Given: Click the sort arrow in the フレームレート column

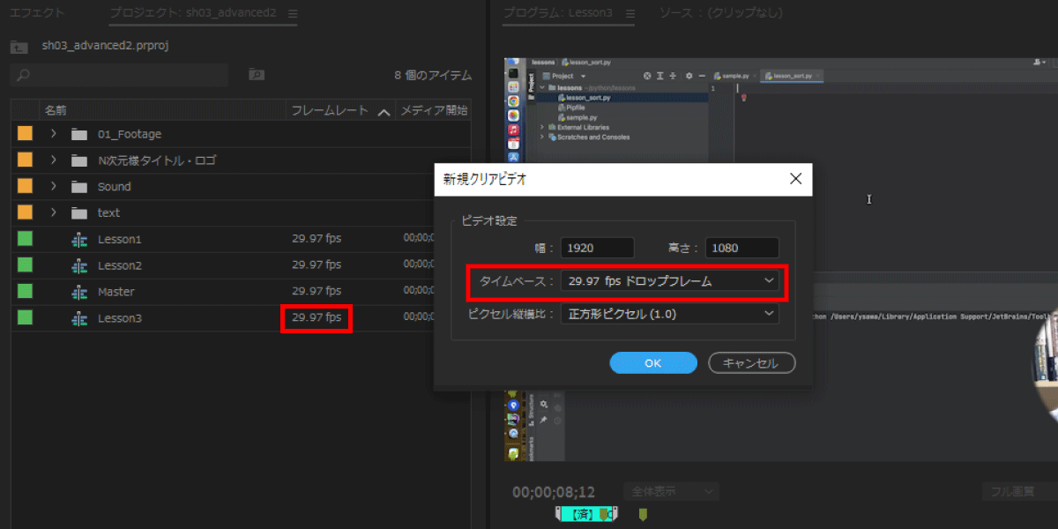Looking at the screenshot, I should click(x=383, y=112).
